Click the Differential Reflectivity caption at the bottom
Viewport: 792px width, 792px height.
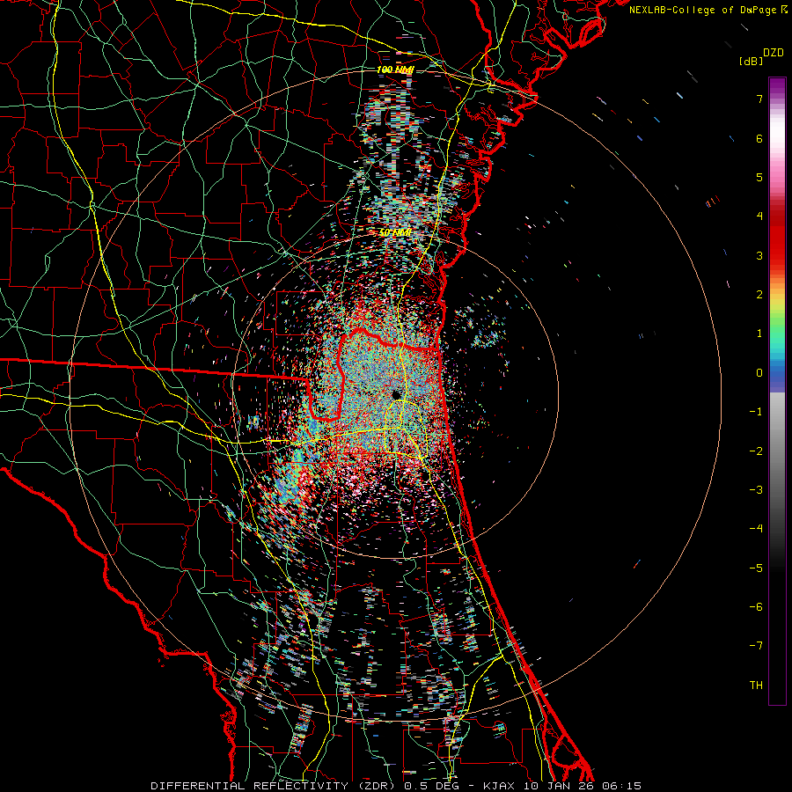click(396, 786)
